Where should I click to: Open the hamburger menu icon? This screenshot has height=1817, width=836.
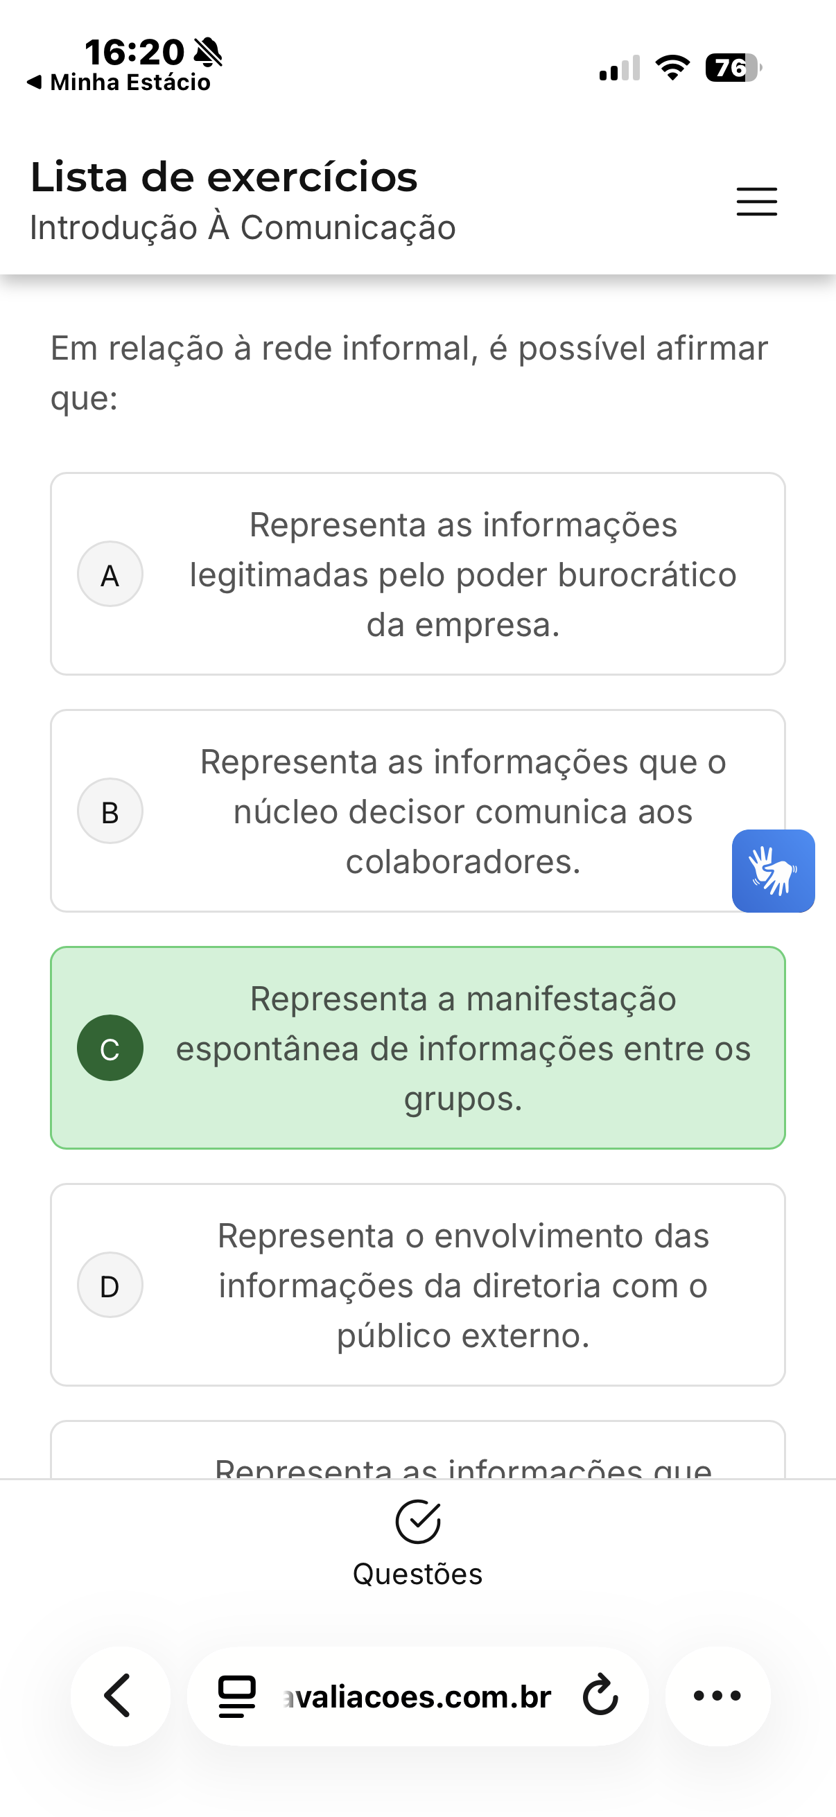tap(756, 201)
